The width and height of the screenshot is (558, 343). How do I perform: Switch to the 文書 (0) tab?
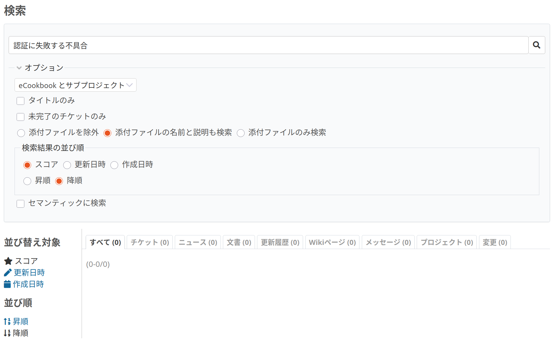tap(239, 242)
